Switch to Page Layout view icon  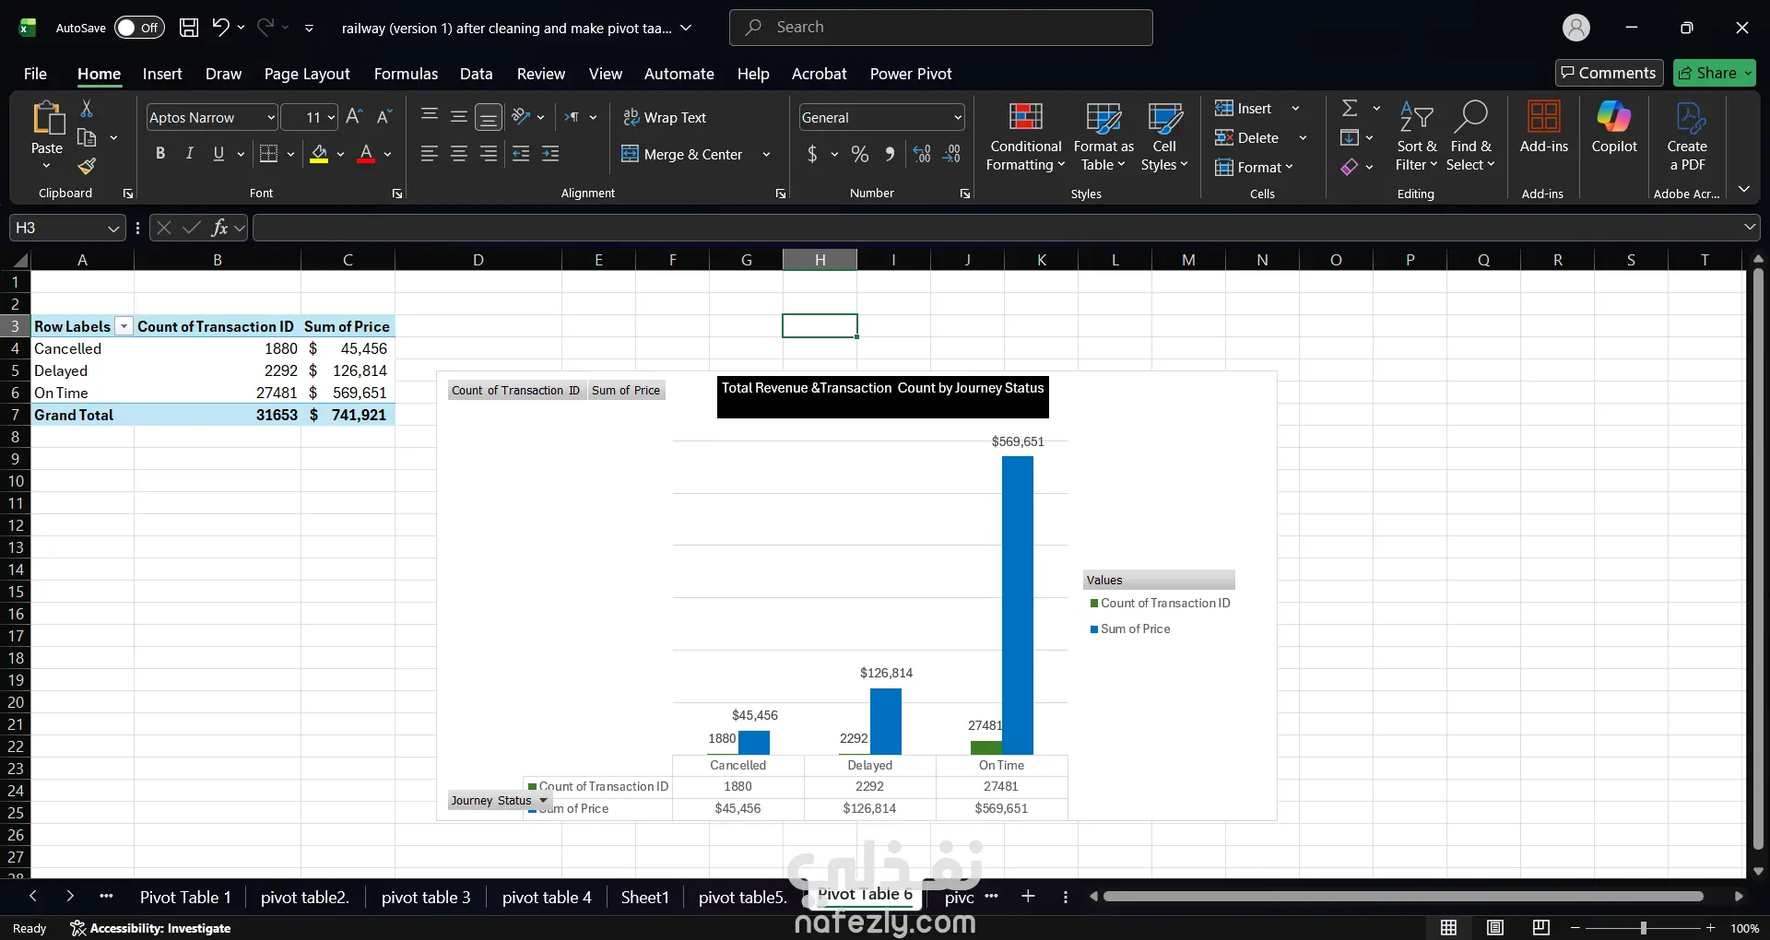pos(1495,928)
